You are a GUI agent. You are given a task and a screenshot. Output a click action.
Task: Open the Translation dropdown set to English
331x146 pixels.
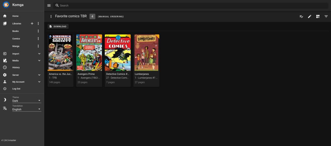click(27, 109)
